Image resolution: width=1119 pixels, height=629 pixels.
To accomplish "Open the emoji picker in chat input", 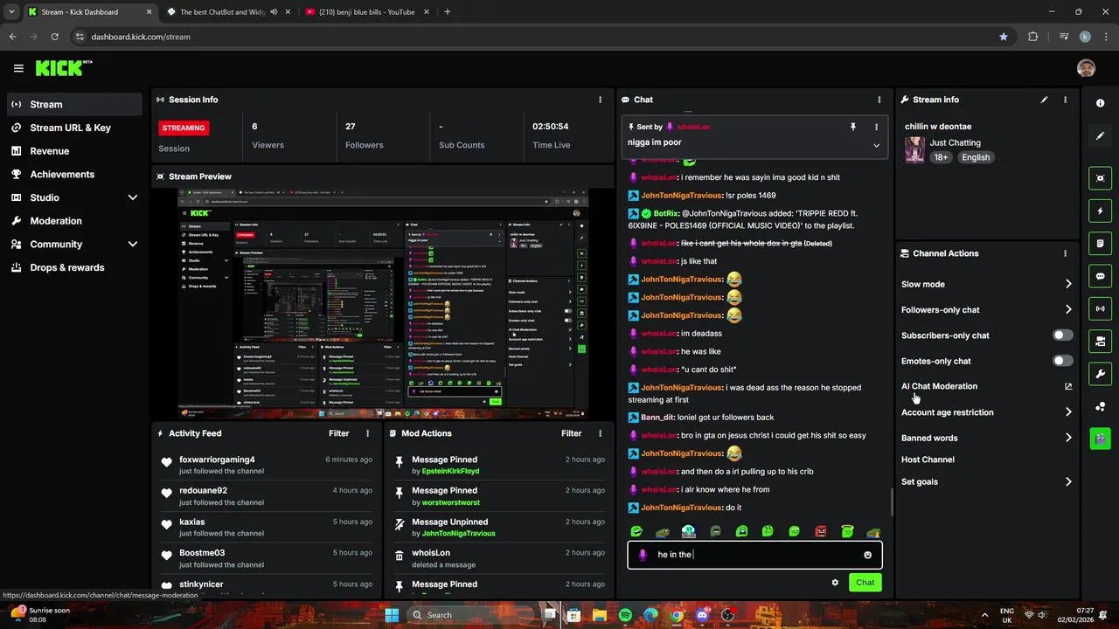I will [x=867, y=555].
